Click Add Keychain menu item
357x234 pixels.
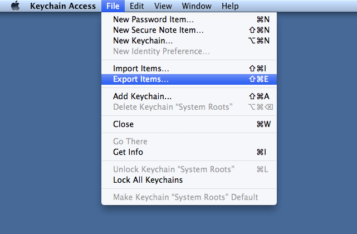pos(142,96)
